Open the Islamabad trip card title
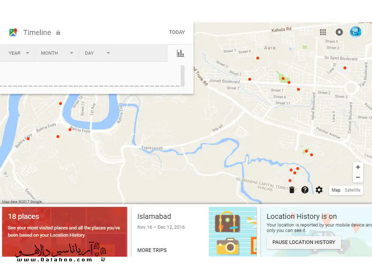 coord(154,216)
